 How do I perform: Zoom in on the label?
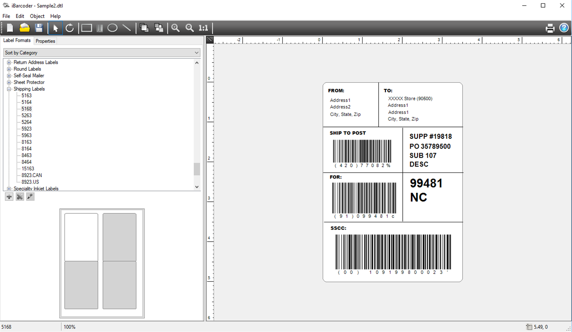click(x=176, y=28)
